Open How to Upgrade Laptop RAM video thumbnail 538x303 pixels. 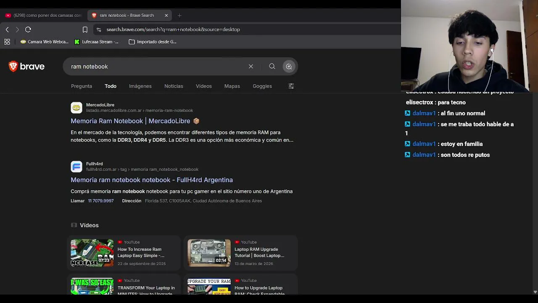(x=209, y=286)
